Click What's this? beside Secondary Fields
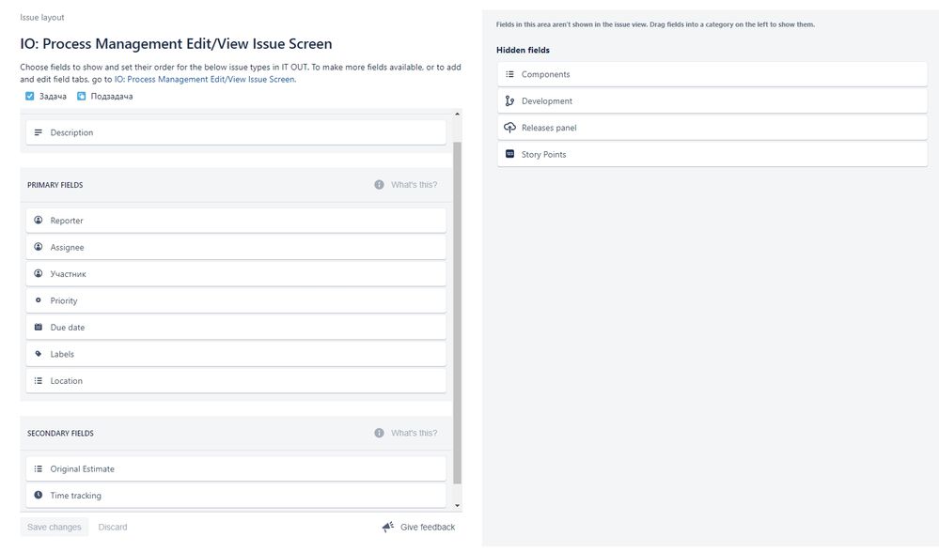The height and width of the screenshot is (552, 939). click(415, 432)
